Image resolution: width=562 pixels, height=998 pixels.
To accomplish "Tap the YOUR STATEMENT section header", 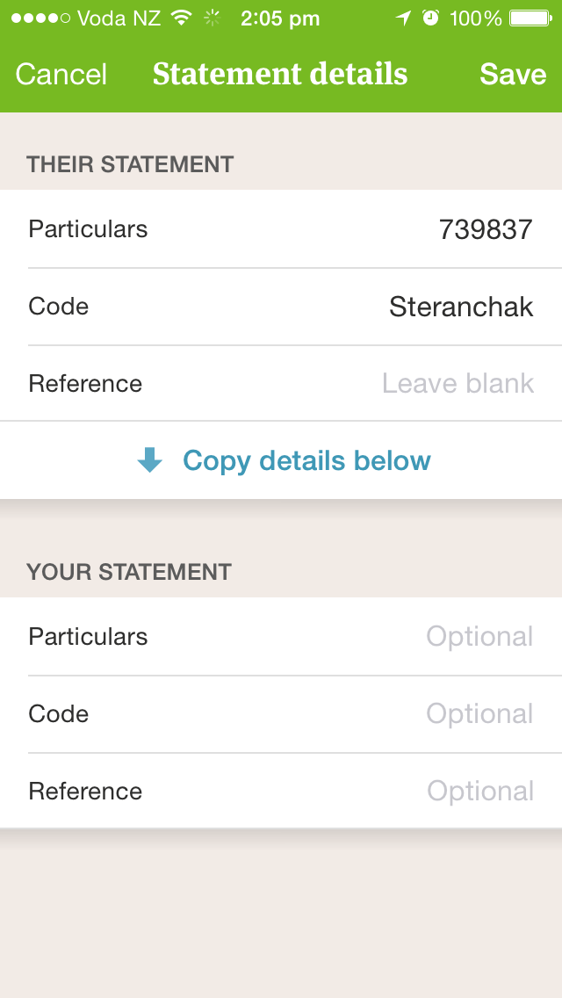I will coord(128,572).
